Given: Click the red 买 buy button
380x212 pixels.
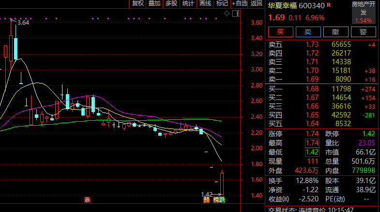Looking at the screenshot, I should 280,32.
